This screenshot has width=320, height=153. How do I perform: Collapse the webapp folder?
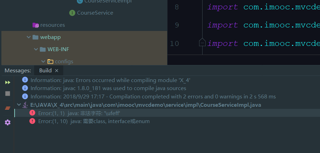coord(28,37)
